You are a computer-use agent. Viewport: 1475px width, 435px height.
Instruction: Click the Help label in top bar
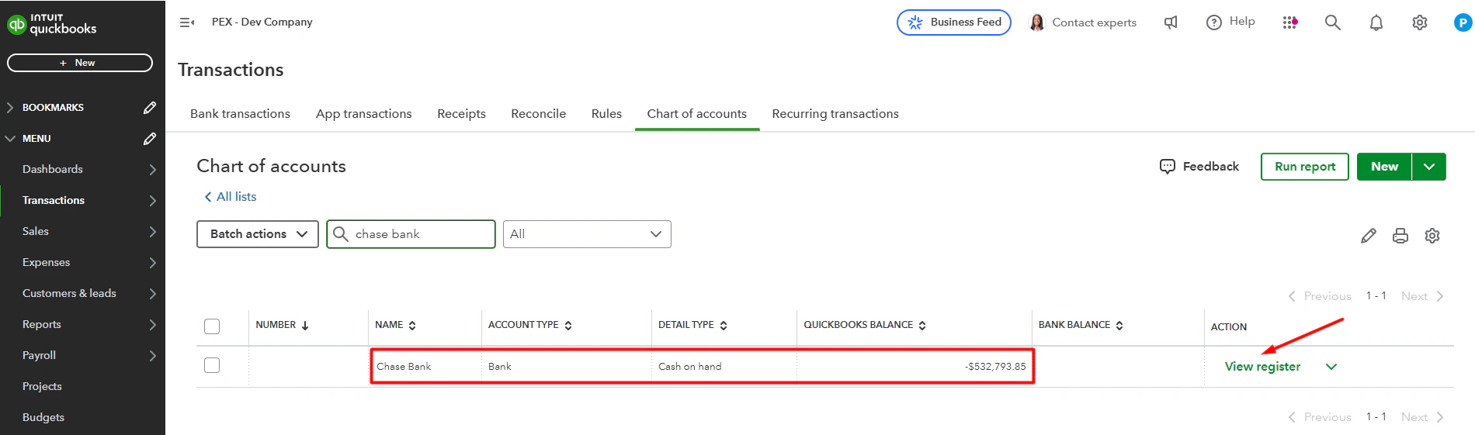point(1242,22)
